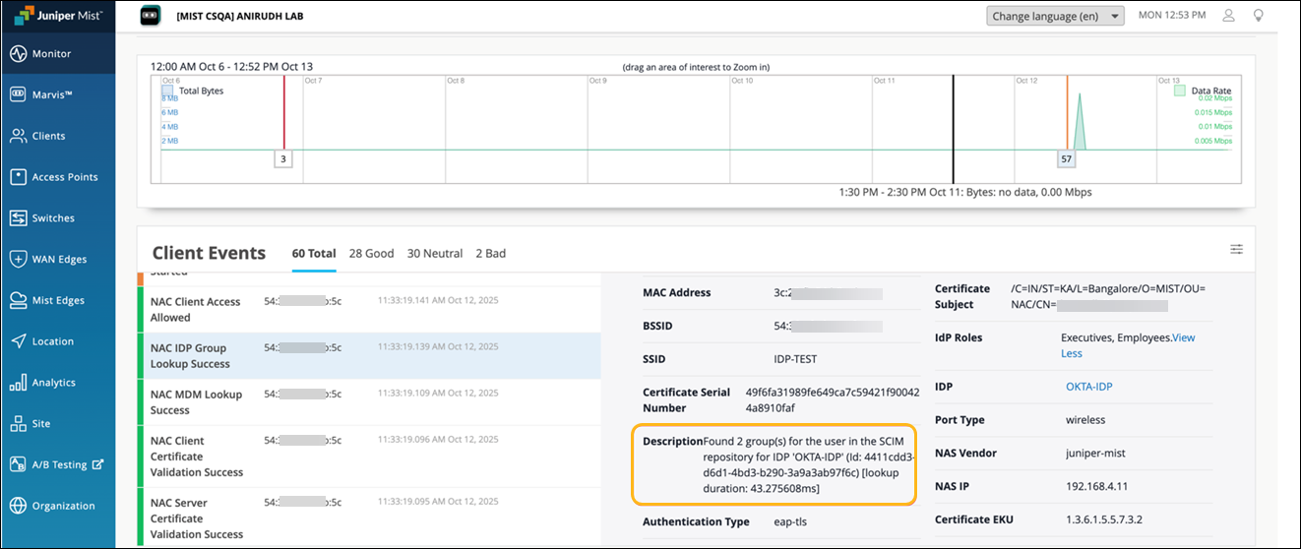Open the Monitor section in sidebar
This screenshot has width=1301, height=549.
(x=51, y=54)
